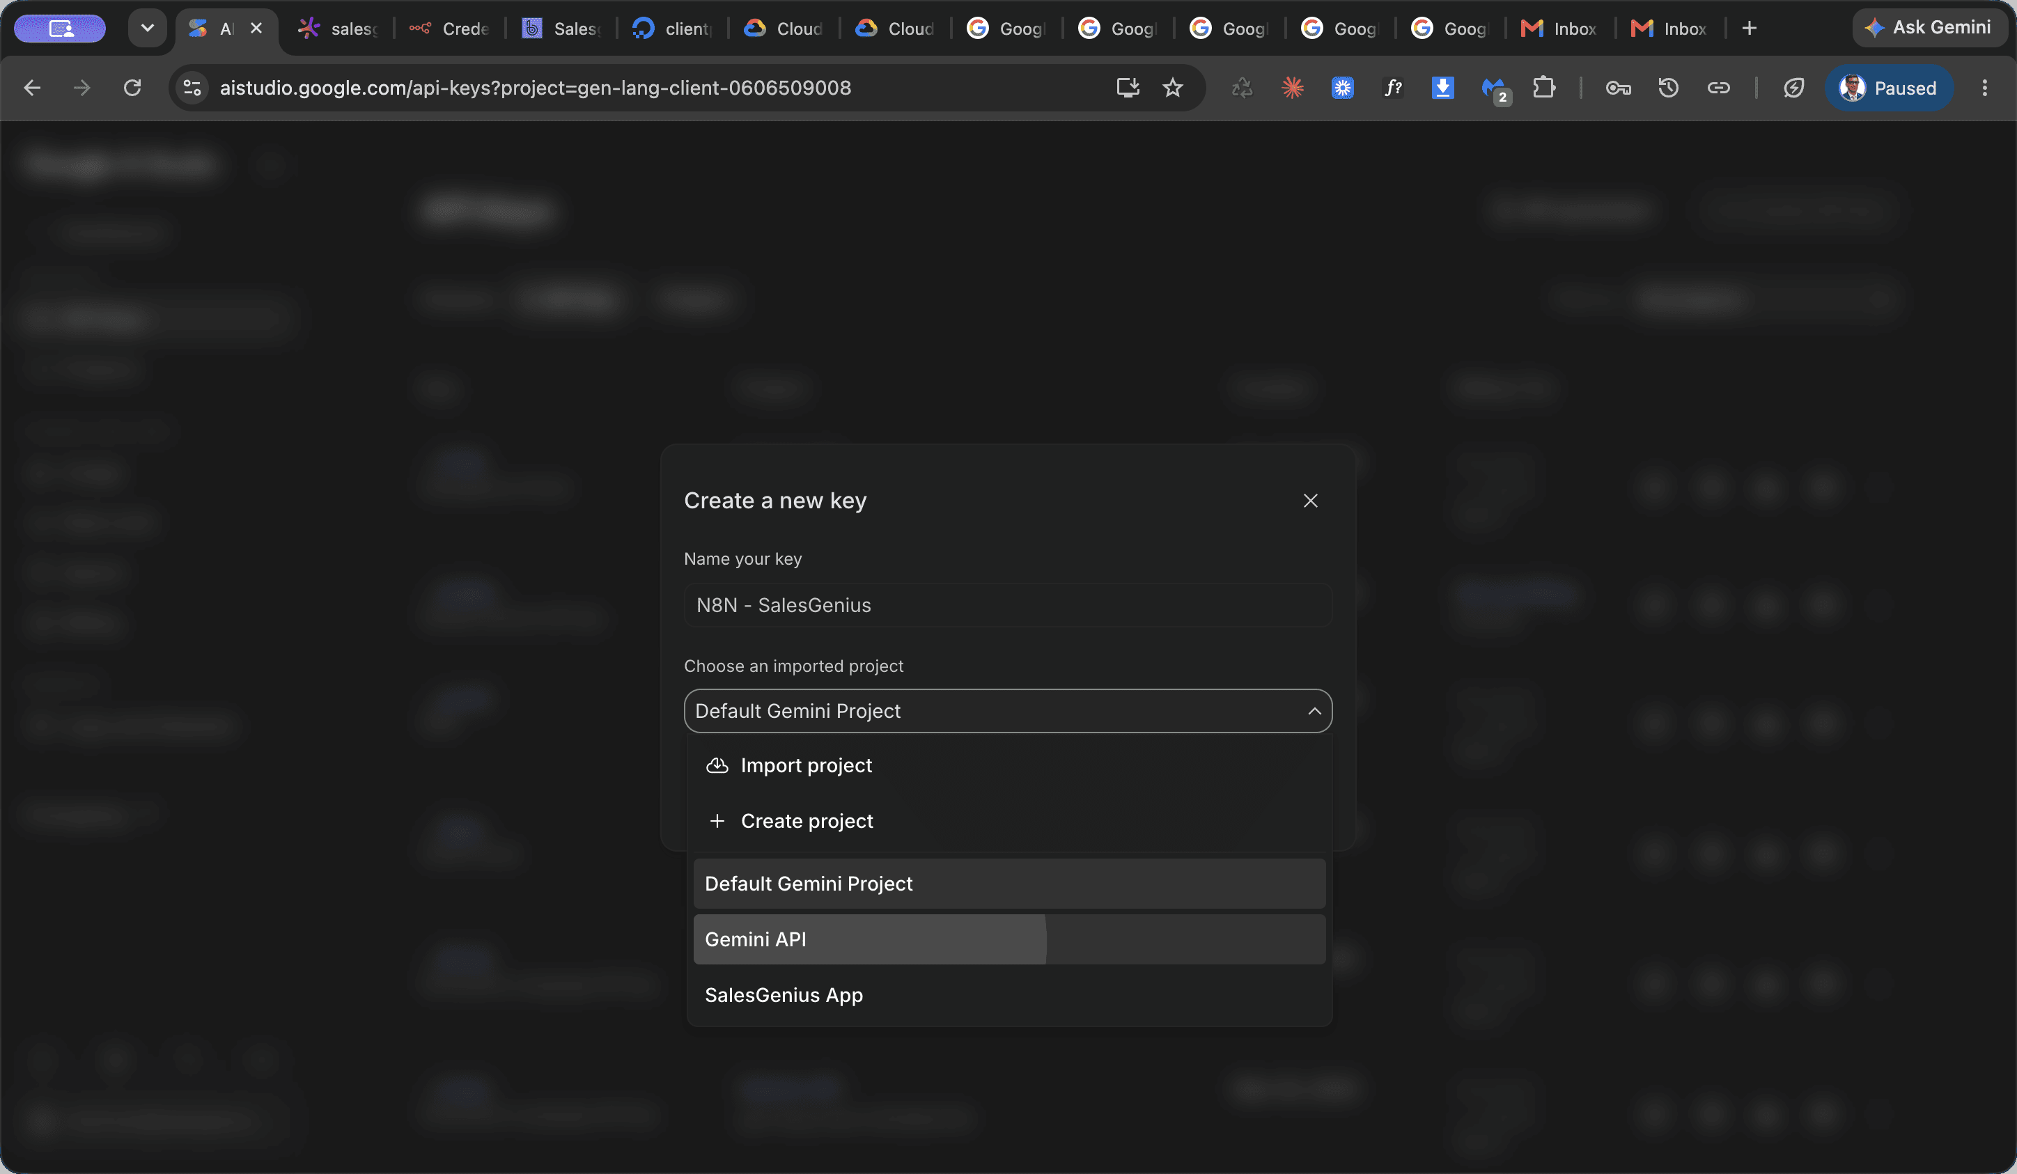Go back to previous page
2017x1174 pixels.
[32, 88]
